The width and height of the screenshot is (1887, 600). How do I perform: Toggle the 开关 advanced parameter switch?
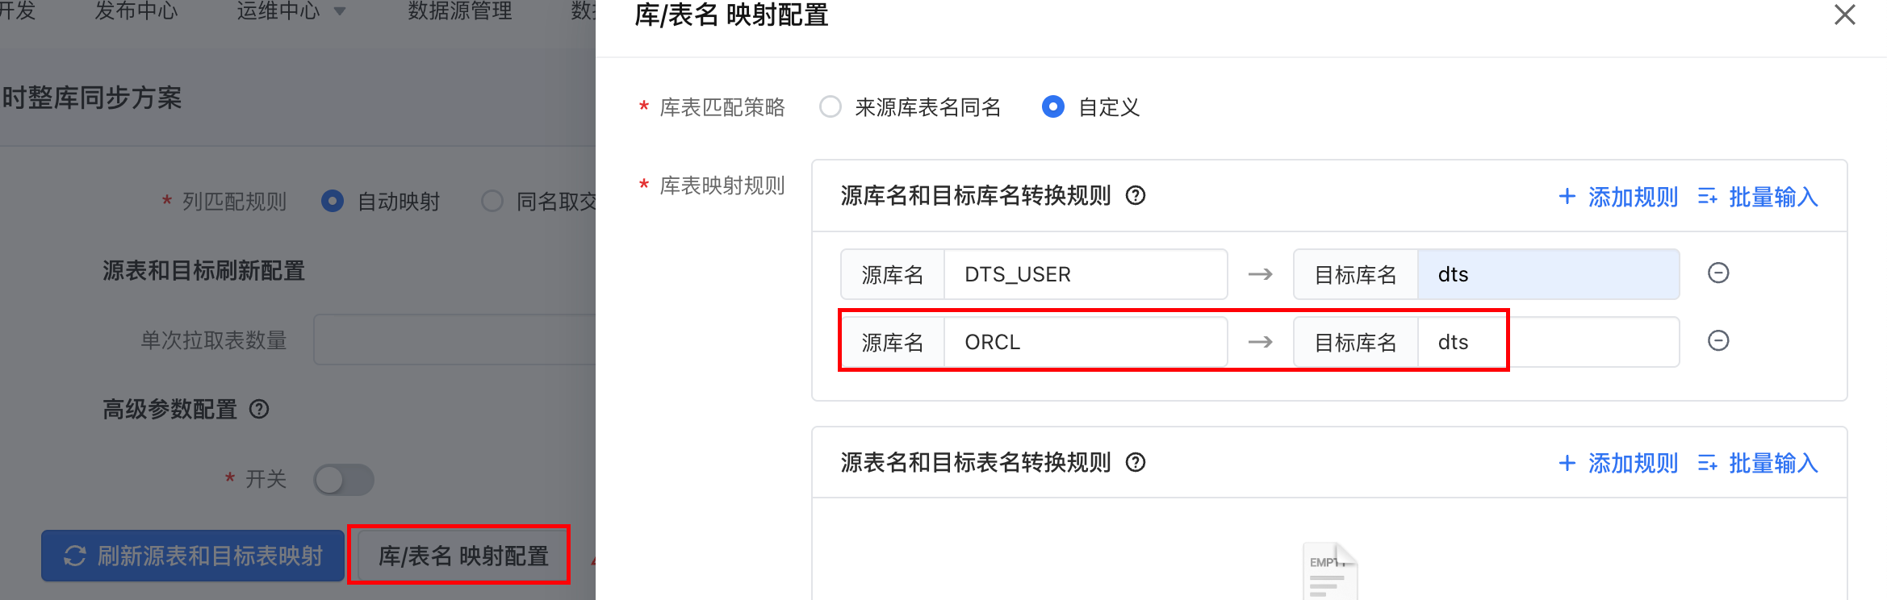pos(344,480)
